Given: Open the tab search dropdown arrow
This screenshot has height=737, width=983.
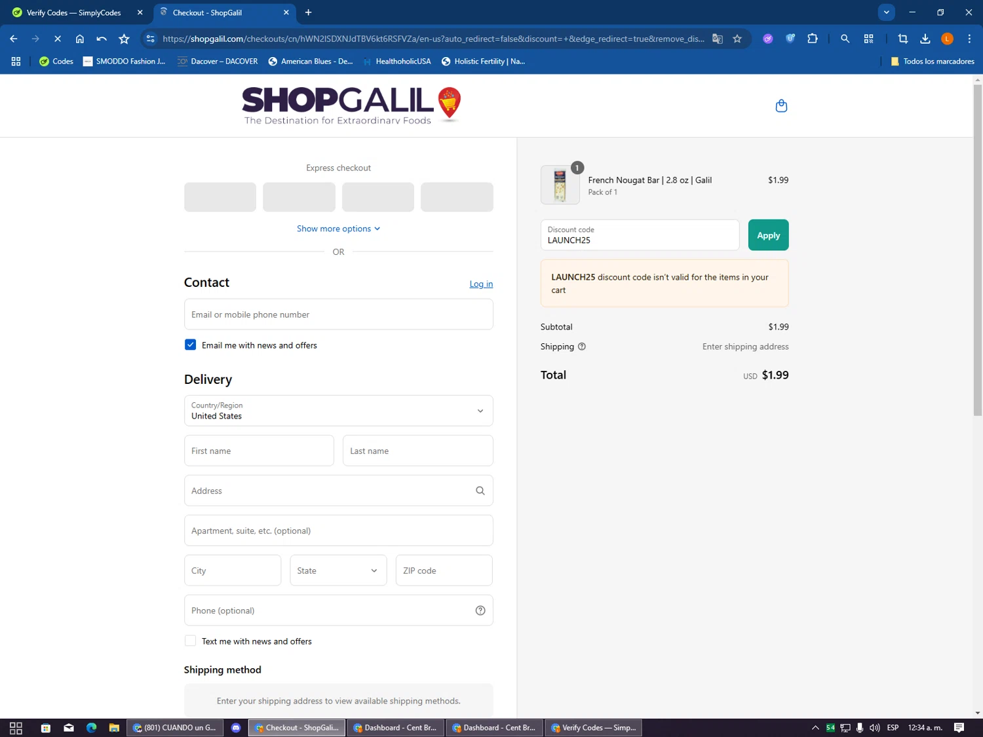Looking at the screenshot, I should pyautogui.click(x=886, y=12).
